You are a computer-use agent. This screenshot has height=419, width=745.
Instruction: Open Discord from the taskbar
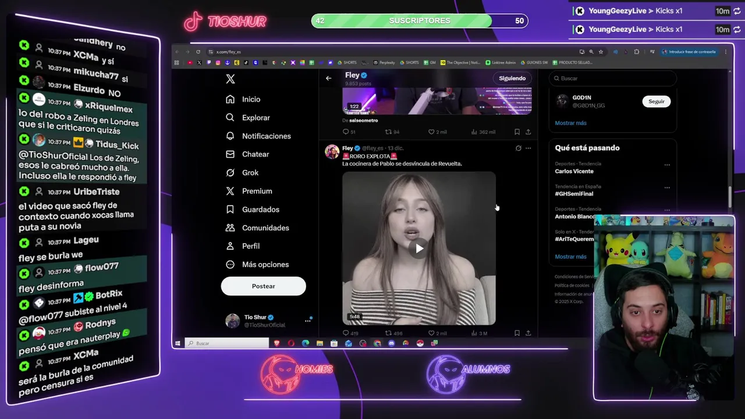point(391,343)
